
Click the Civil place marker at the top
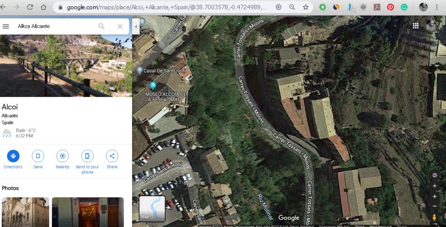point(143,21)
